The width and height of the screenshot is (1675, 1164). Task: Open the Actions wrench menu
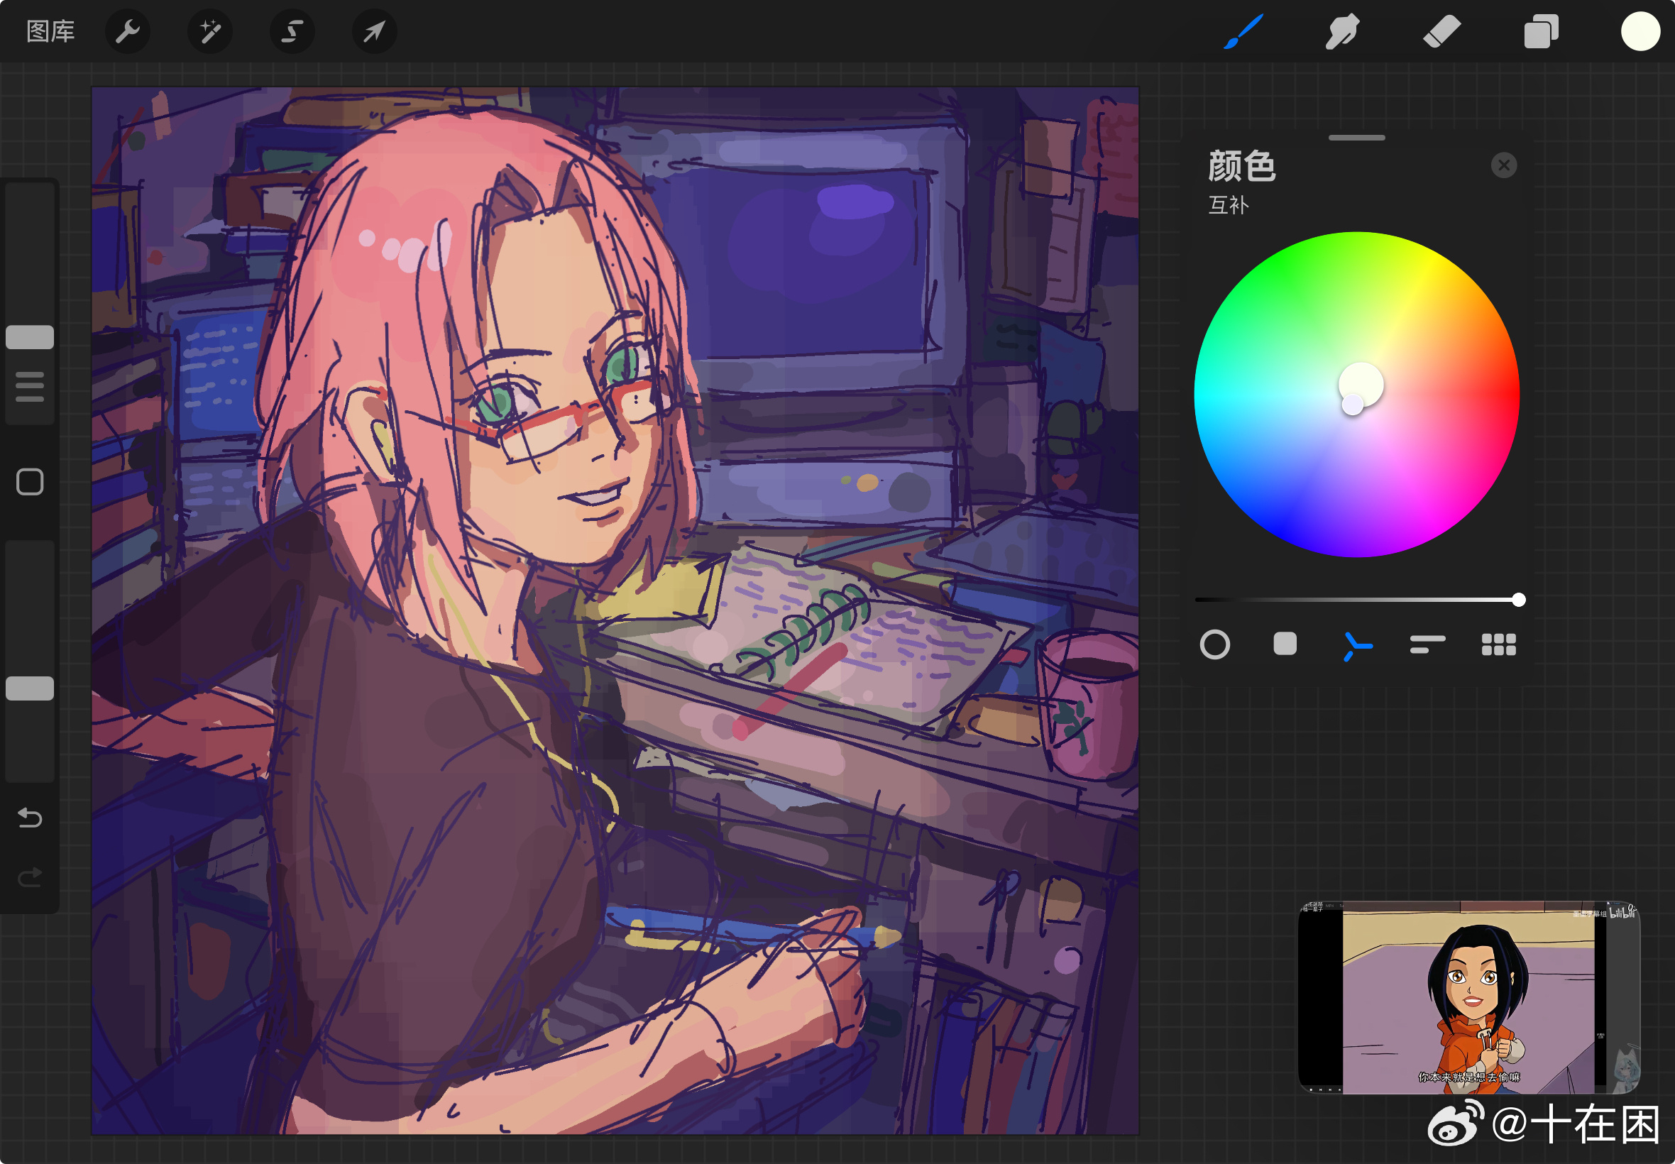pos(128,31)
